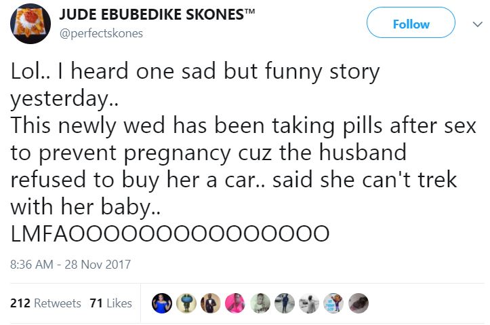The image size is (490, 325).
Task: Click the green cartoon character liker avatar
Action: coord(187,303)
